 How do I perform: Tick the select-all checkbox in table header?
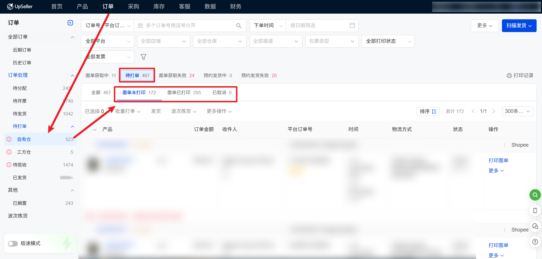coord(88,130)
